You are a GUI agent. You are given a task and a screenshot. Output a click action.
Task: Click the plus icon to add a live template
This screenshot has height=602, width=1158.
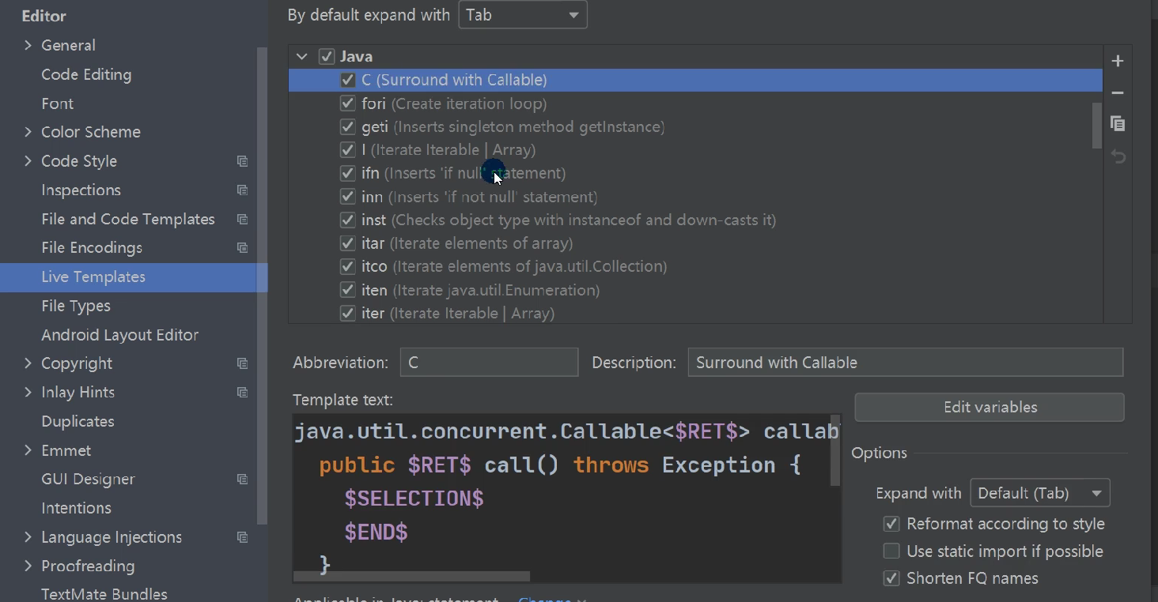pyautogui.click(x=1118, y=61)
